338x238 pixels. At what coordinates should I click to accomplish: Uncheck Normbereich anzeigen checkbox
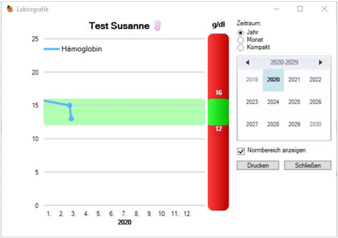(x=241, y=151)
